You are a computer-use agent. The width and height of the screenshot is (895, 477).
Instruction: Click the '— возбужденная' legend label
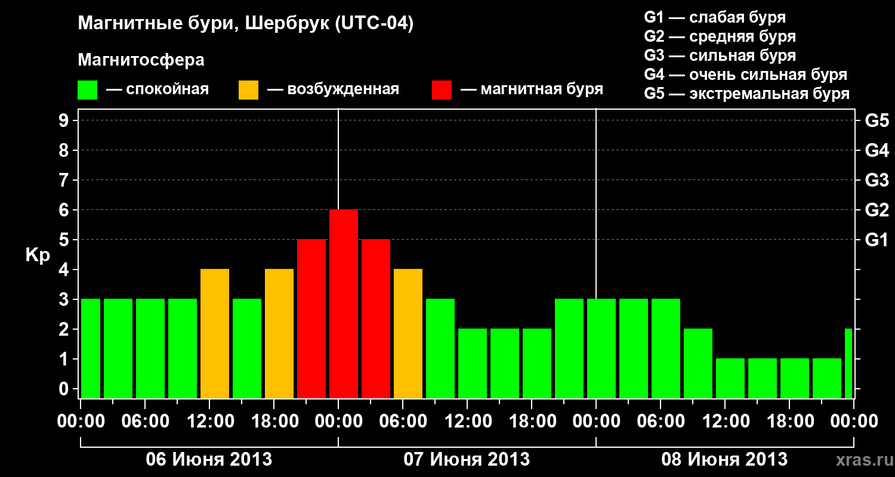coord(334,90)
